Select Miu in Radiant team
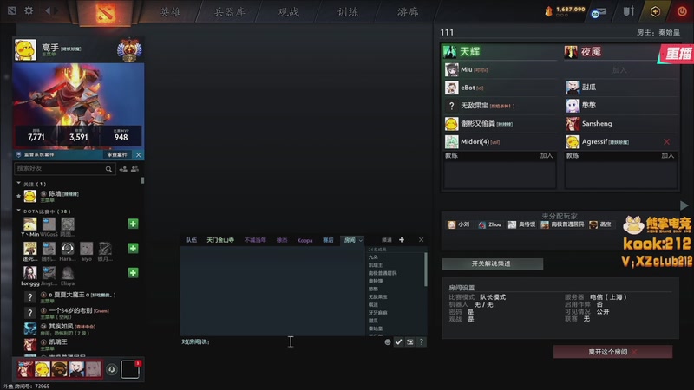Screen dimensions: 694x390 (500, 69)
